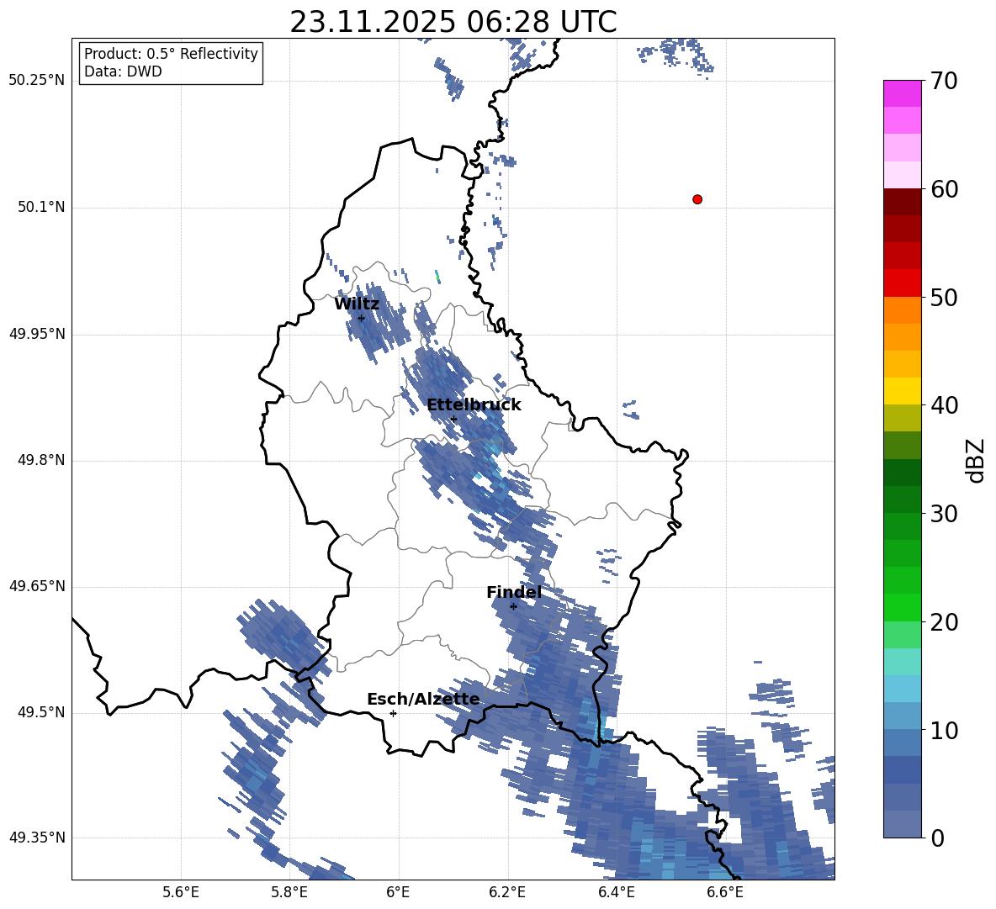Click the 20 tick on the colorbar
Image resolution: width=996 pixels, height=909 pixels.
pos(944,623)
